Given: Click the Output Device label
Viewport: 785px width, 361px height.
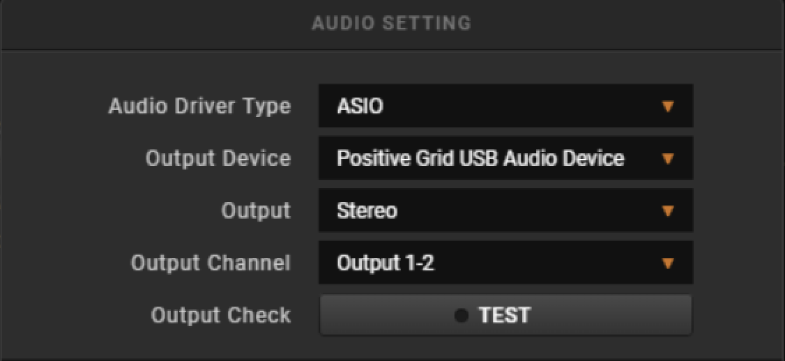Looking at the screenshot, I should click(x=218, y=159).
